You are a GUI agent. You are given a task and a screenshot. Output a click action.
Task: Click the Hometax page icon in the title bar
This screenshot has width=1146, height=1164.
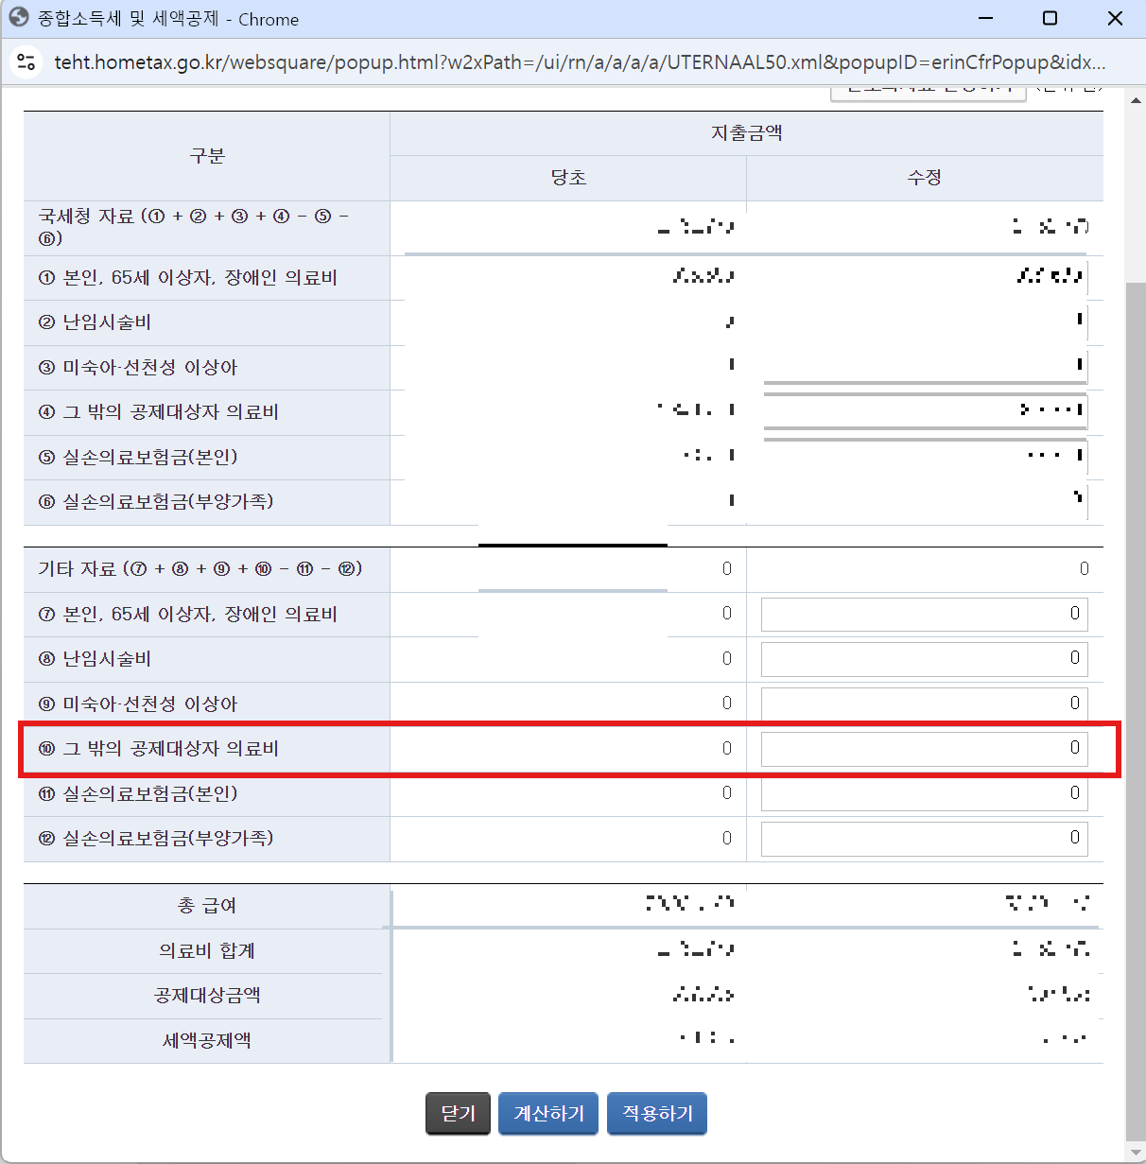coord(18,18)
